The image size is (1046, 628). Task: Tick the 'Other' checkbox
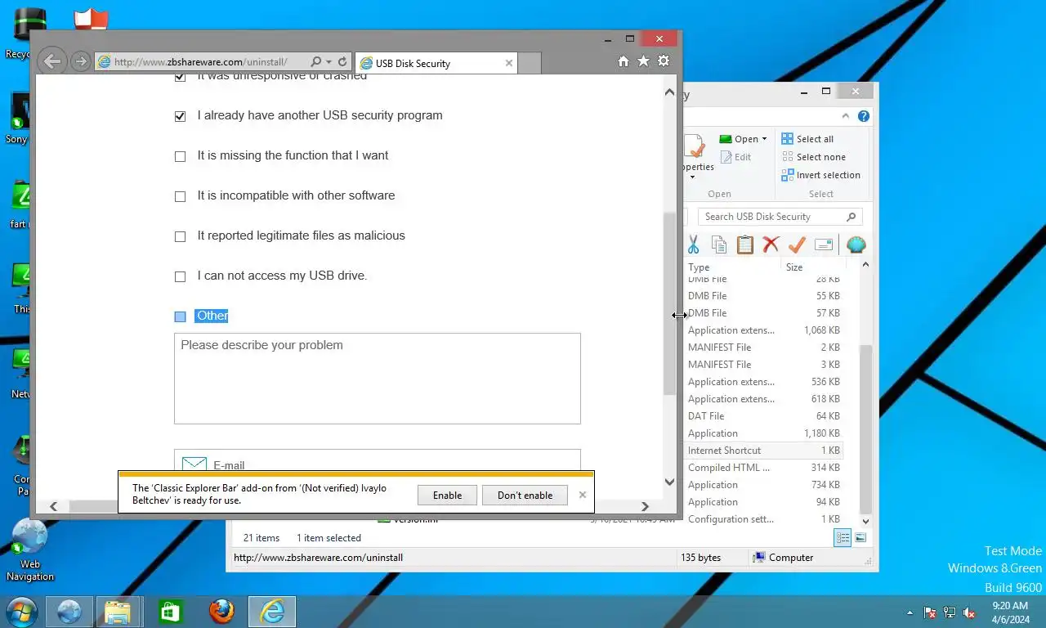pyautogui.click(x=181, y=316)
